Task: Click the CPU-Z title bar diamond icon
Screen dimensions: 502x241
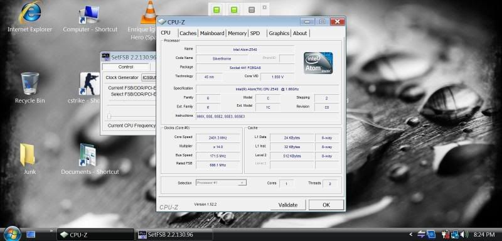Action: (x=162, y=22)
